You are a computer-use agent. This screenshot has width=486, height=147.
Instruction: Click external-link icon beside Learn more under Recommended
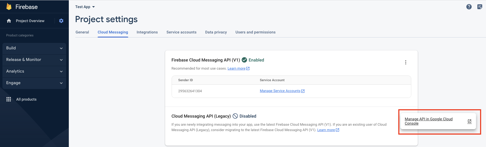(x=248, y=69)
